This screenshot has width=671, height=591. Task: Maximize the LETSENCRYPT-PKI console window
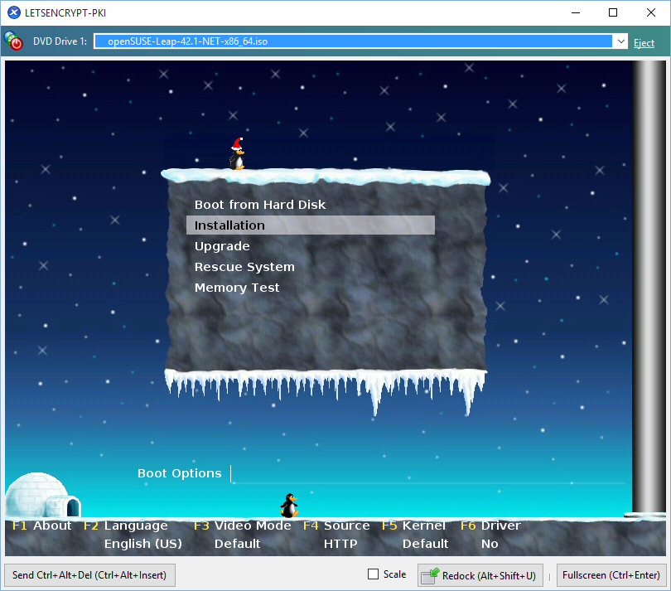tap(613, 12)
